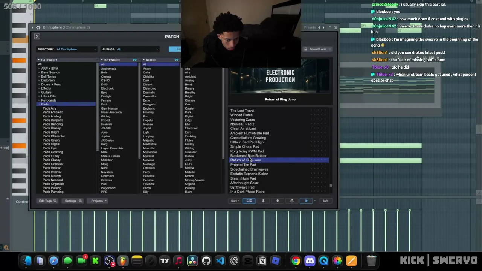Viewport: 482px width, 271px height.
Task: Step to the previous patch with up arrow
Action: coord(278,201)
